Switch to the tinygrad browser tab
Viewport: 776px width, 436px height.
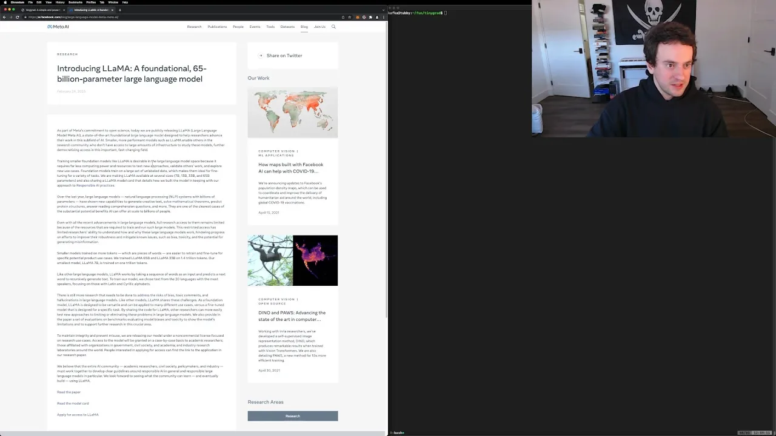point(42,10)
